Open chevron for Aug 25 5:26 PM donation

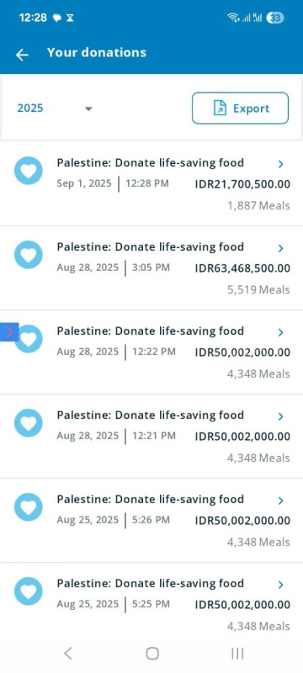pyautogui.click(x=280, y=501)
